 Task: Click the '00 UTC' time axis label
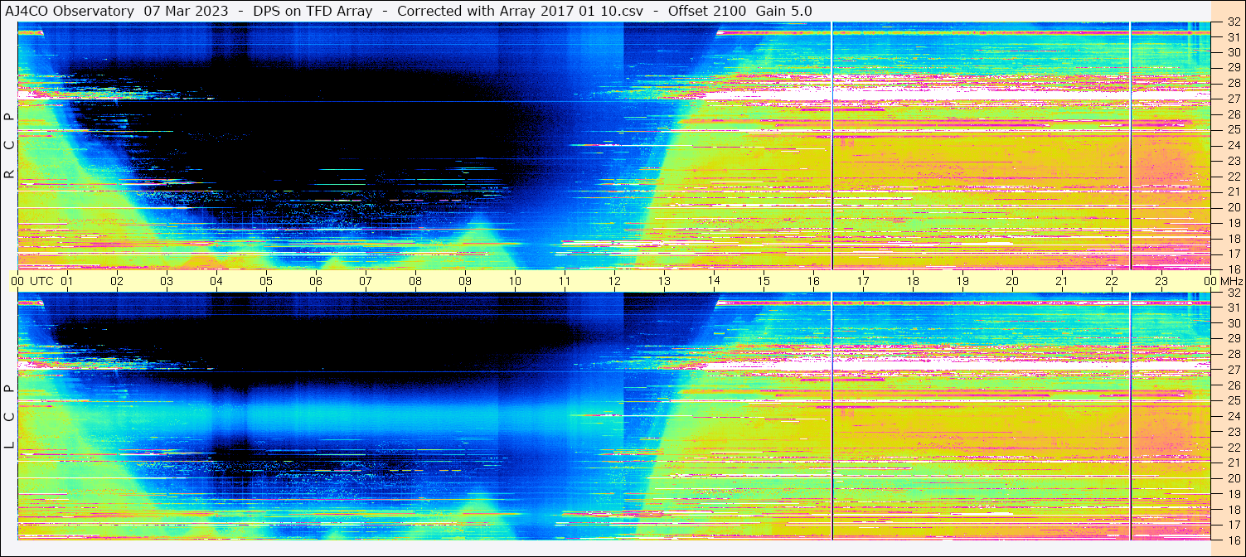pos(32,281)
